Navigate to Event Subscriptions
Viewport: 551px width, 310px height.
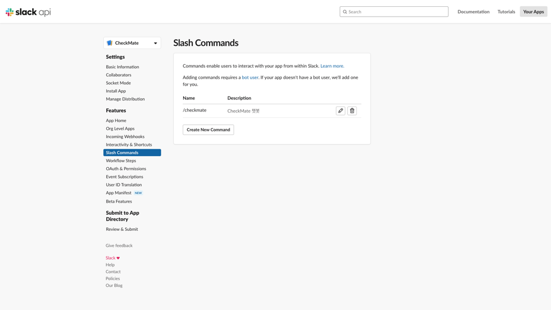pos(125,177)
